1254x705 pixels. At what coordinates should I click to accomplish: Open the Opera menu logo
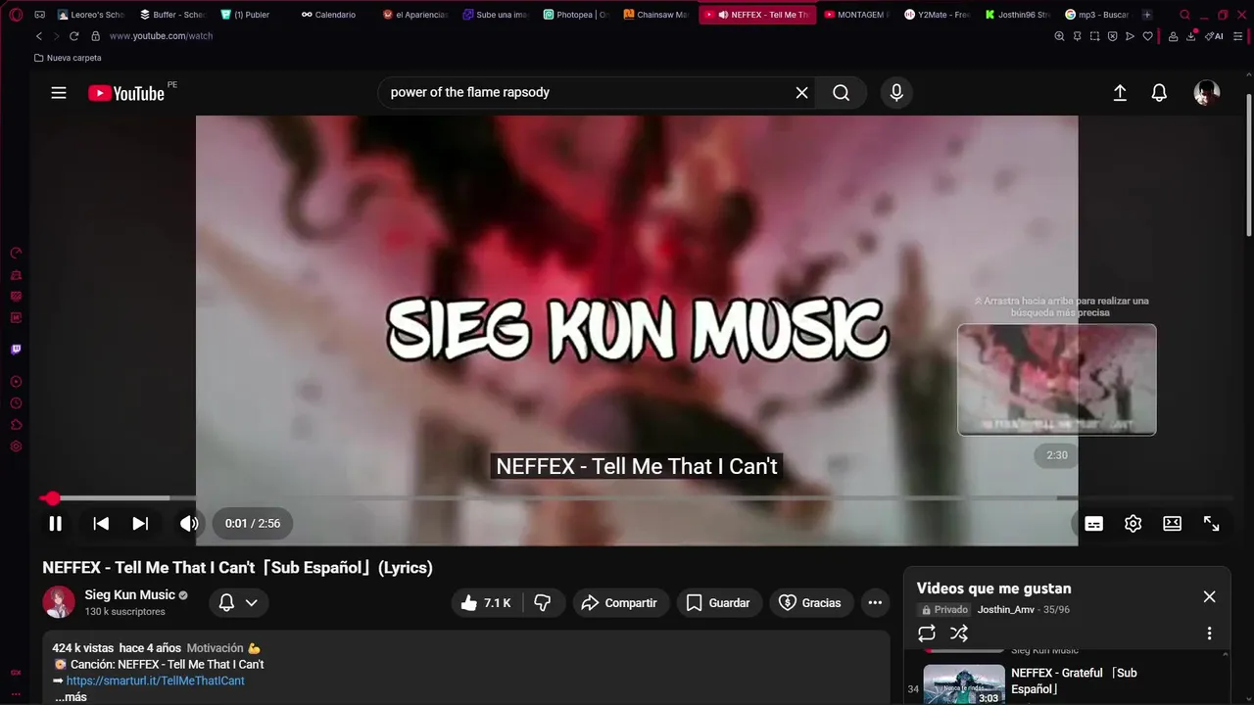pyautogui.click(x=15, y=15)
